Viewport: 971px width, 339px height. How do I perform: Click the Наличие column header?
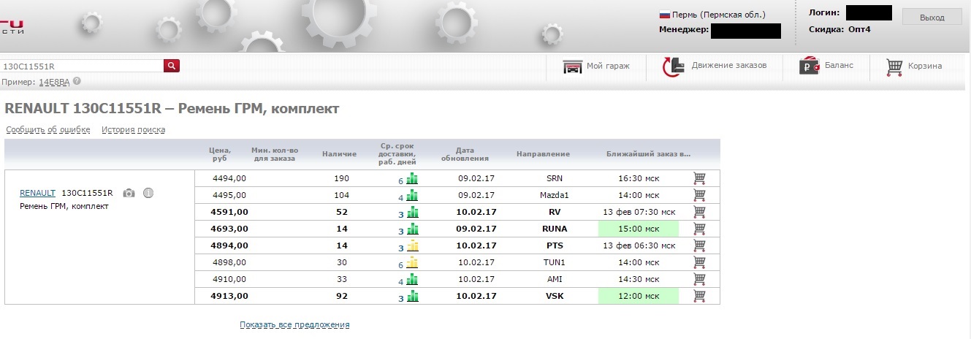tap(339, 154)
